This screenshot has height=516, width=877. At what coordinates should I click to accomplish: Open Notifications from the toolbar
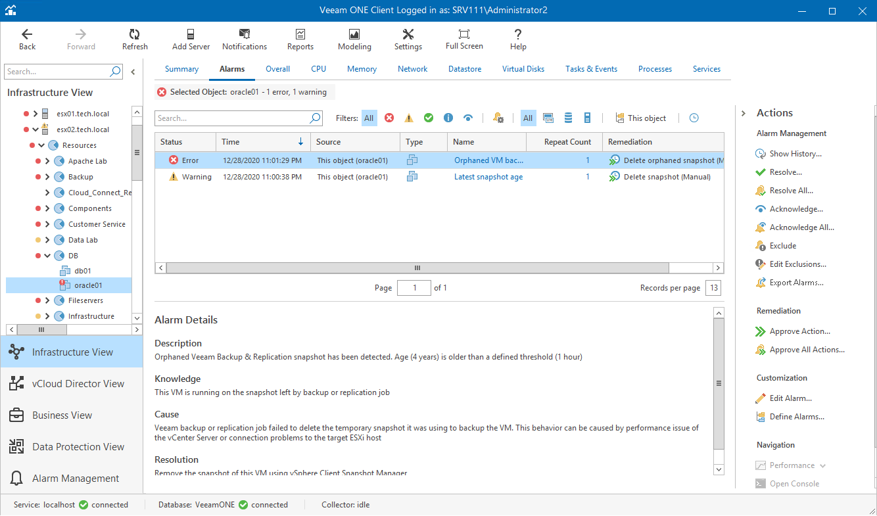[x=245, y=39]
